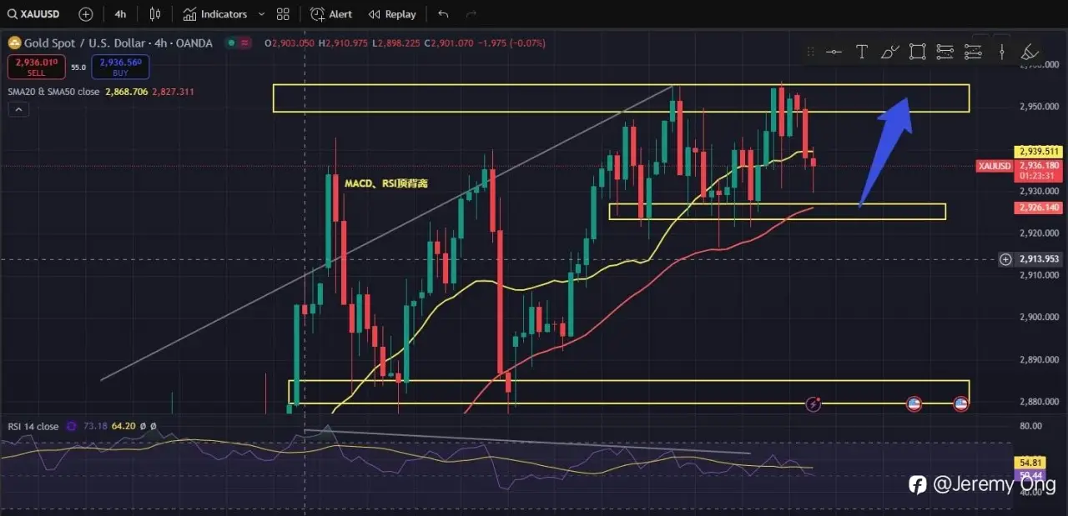Click the open value O2,903.050

tap(290, 43)
